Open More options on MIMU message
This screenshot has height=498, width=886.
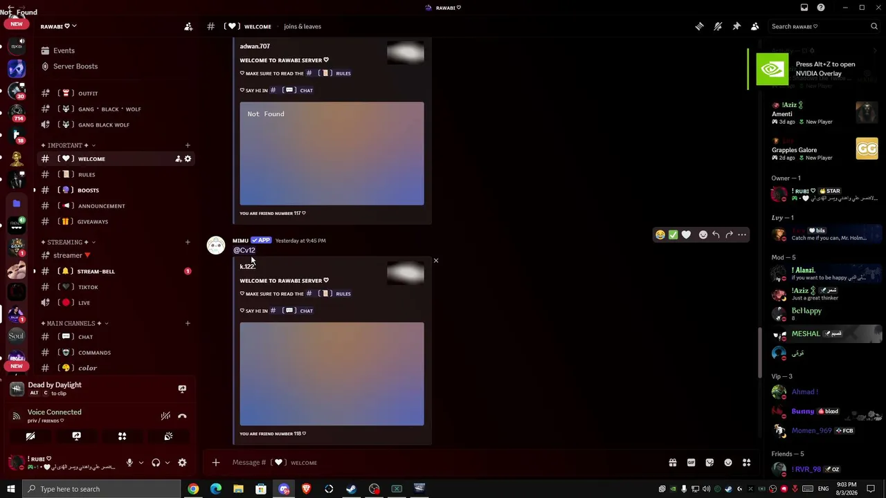742,235
